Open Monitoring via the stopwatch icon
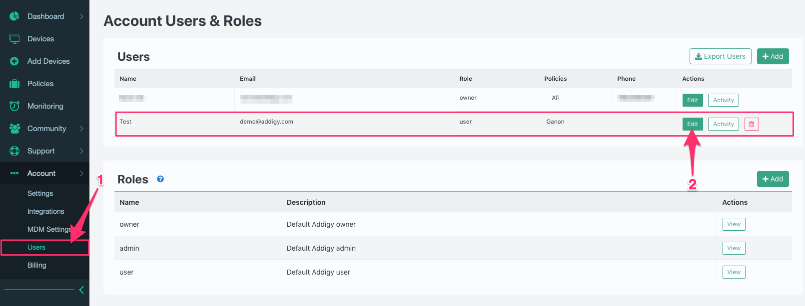This screenshot has height=306, width=805. [x=14, y=106]
